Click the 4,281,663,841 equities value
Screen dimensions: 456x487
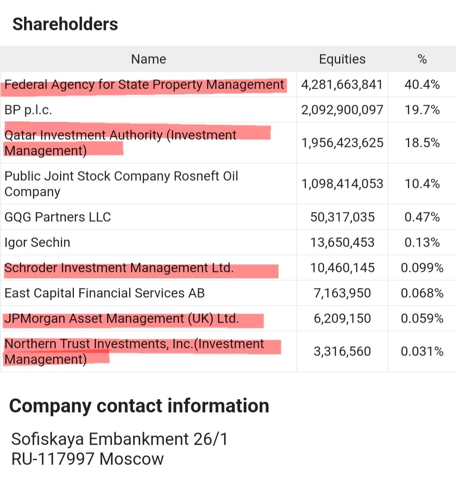342,85
